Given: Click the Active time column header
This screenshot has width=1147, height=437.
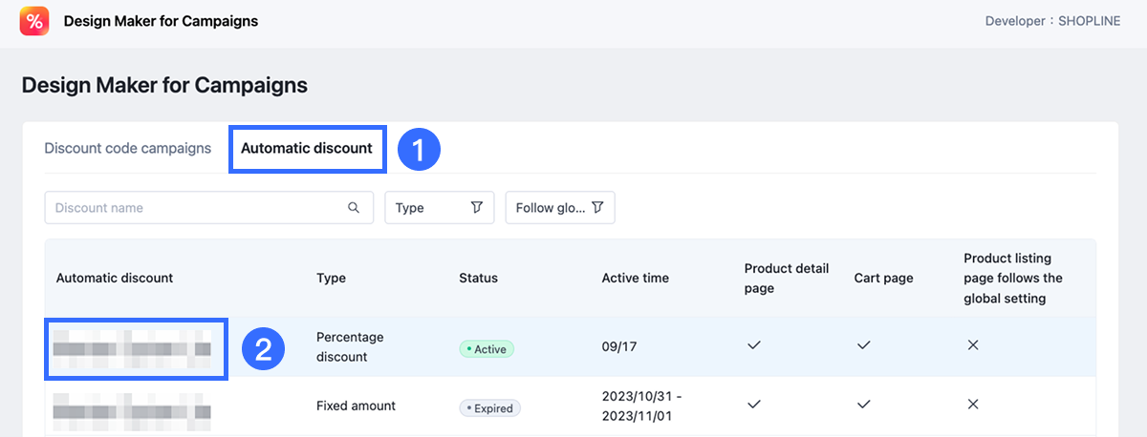Looking at the screenshot, I should pyautogui.click(x=635, y=278).
